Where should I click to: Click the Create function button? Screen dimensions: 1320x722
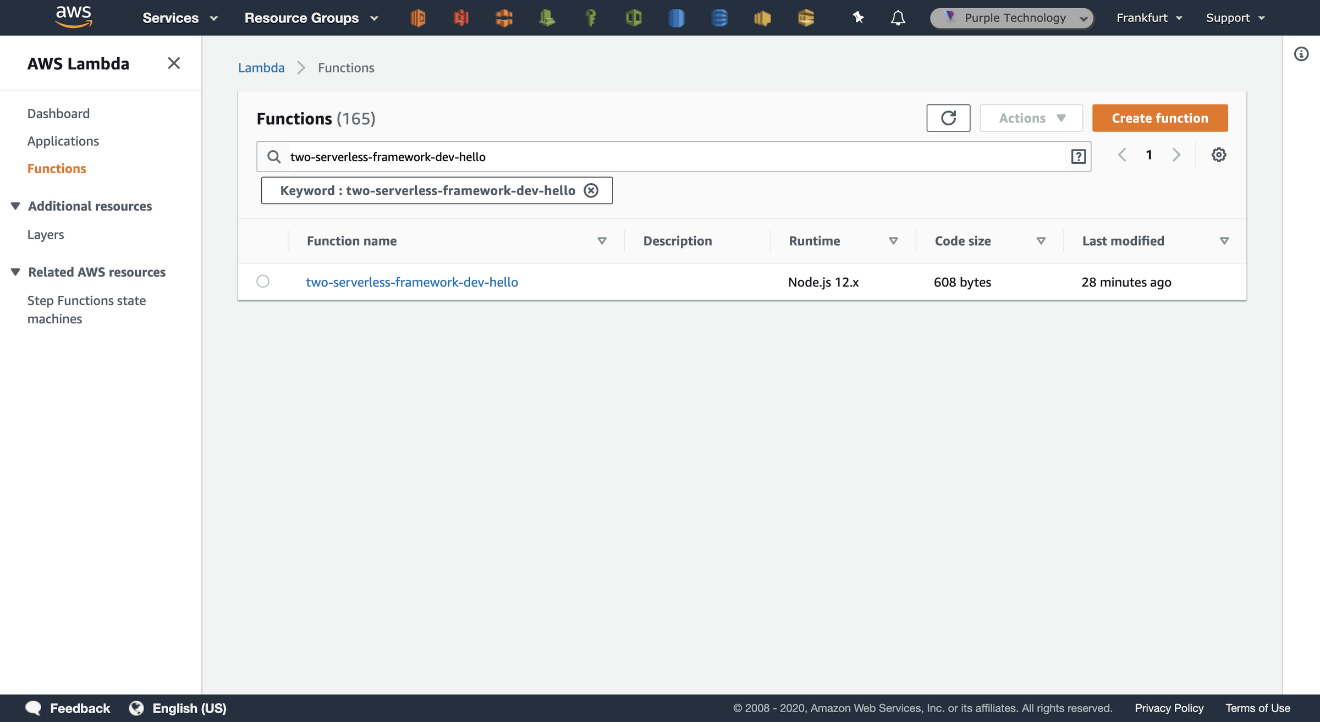1159,118
